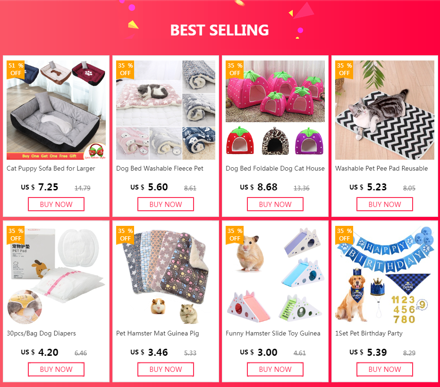Viewport: 440px width, 387px height.
Task: Open the dog diapers product image
Action: [x=56, y=275]
